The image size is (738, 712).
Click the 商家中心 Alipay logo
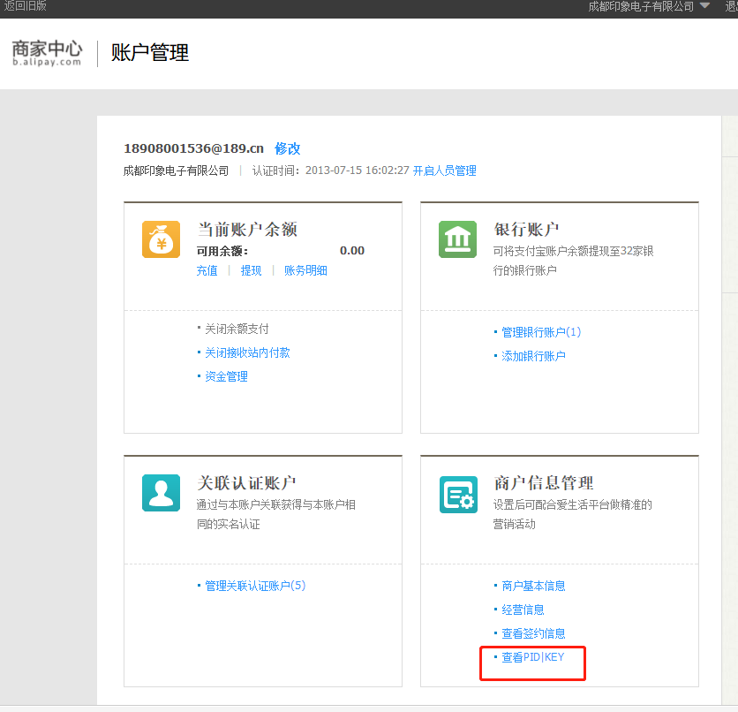[x=47, y=52]
